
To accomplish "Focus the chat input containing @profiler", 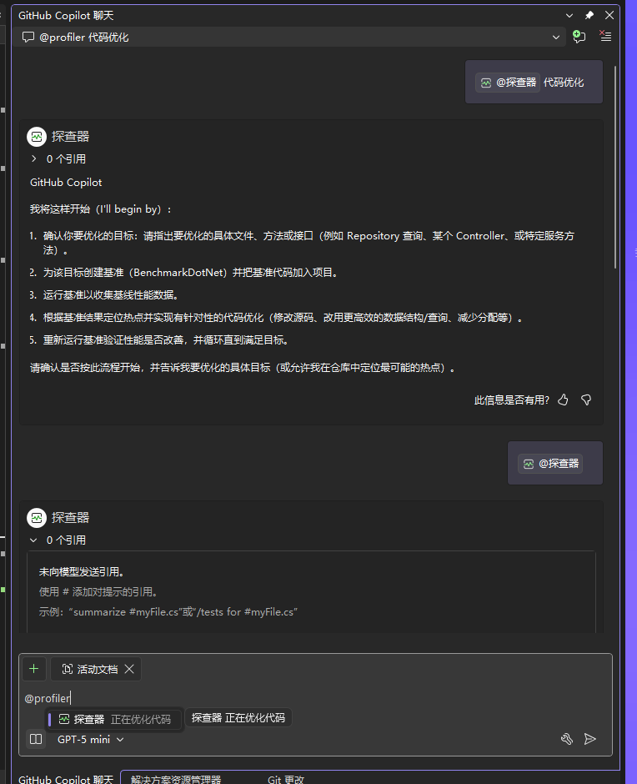I will coord(315,698).
